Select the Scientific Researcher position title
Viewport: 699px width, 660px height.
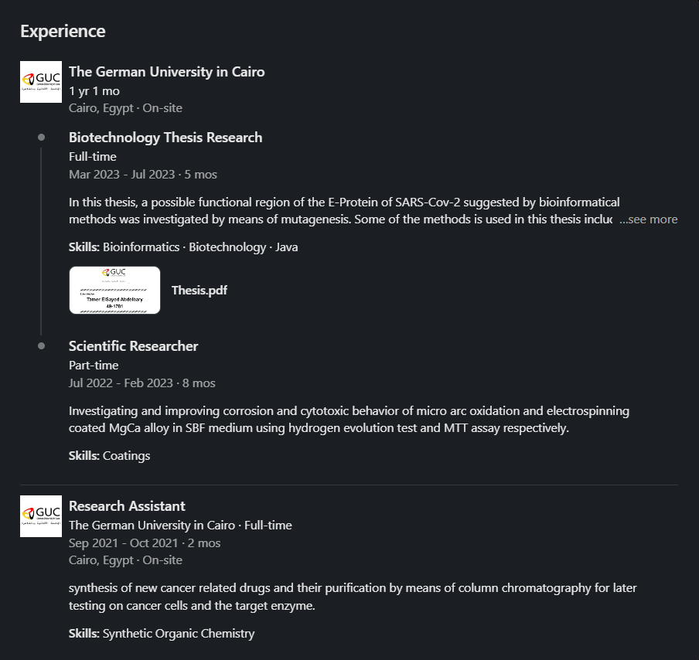[x=133, y=345]
